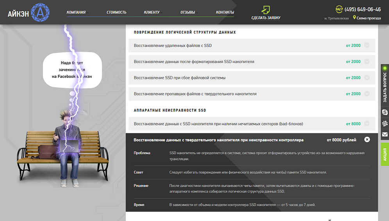Click the map pin icon by 'Схема проезда'
Image resolution: width=389 pixels, height=221 pixels.
(x=354, y=18)
